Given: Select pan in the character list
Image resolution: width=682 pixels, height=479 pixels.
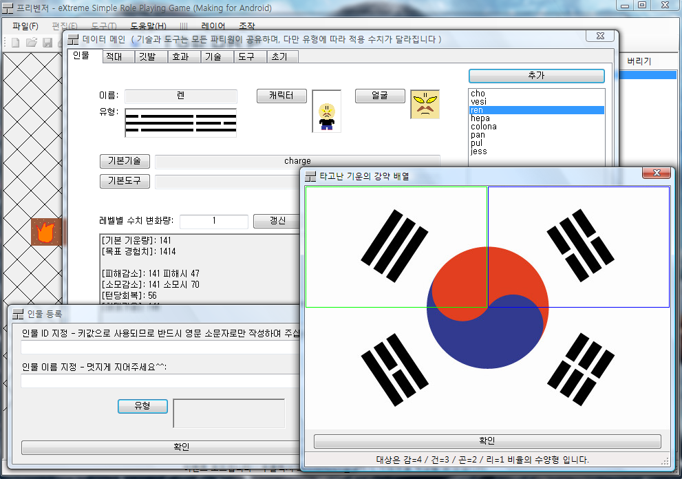Looking at the screenshot, I should click(537, 135).
